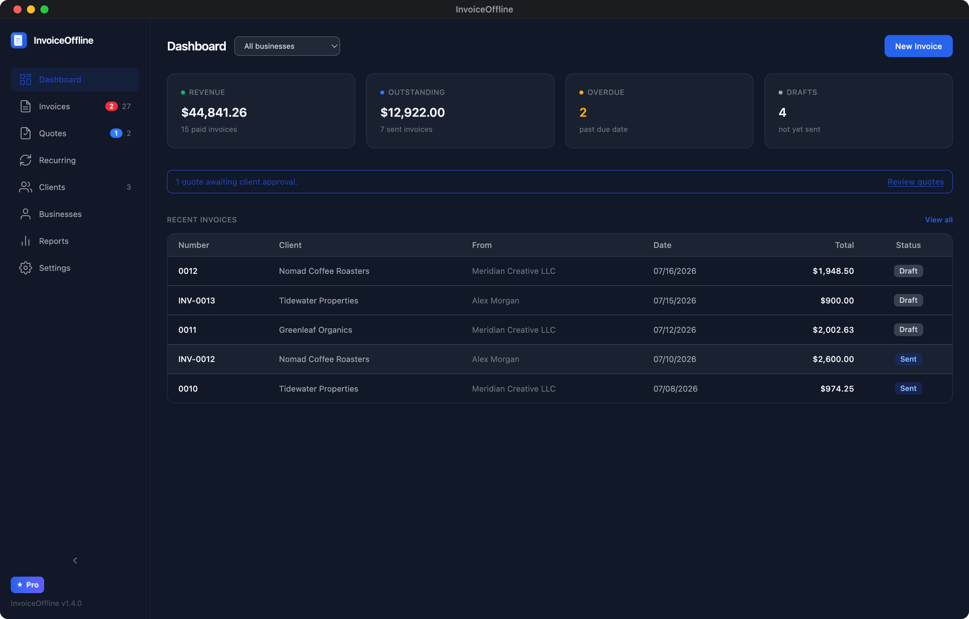Image resolution: width=969 pixels, height=619 pixels.
Task: Click the Quotes checkmark document icon
Action: click(x=26, y=133)
